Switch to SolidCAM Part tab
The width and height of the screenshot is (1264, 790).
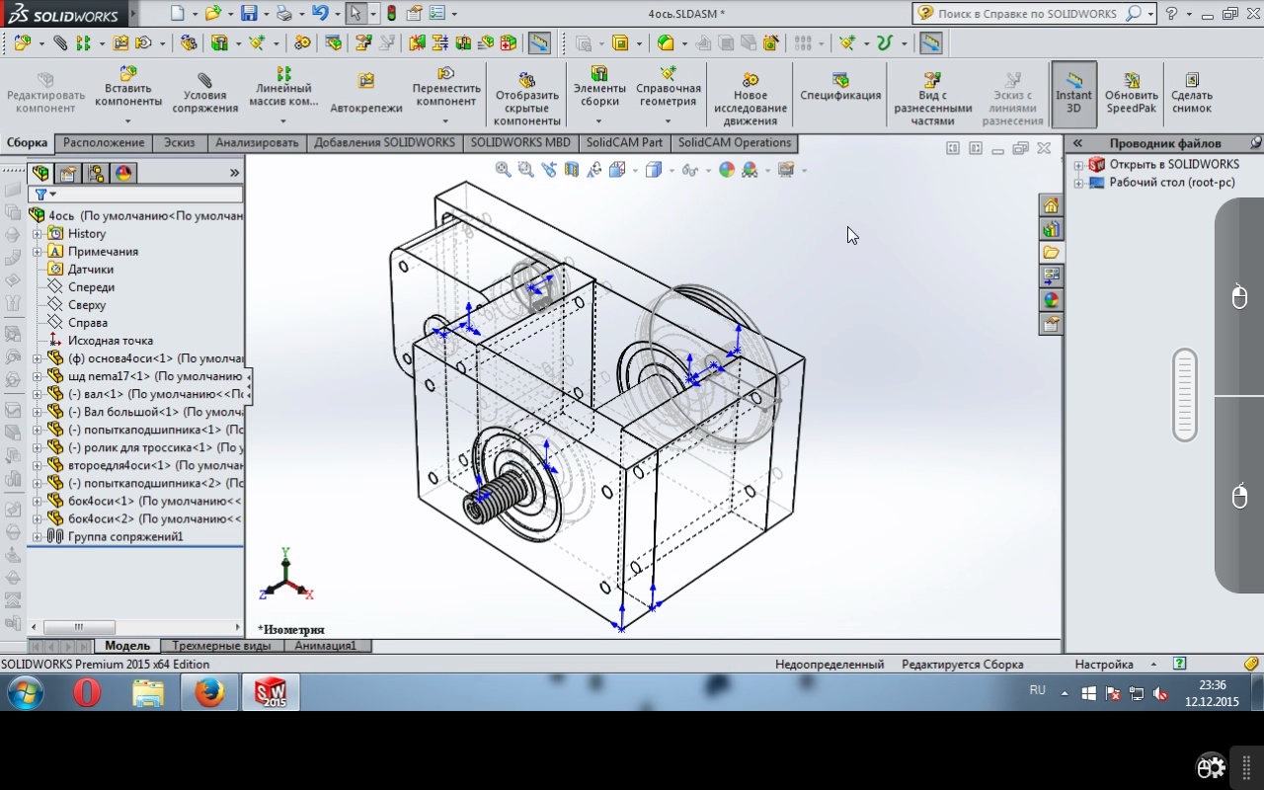click(624, 143)
